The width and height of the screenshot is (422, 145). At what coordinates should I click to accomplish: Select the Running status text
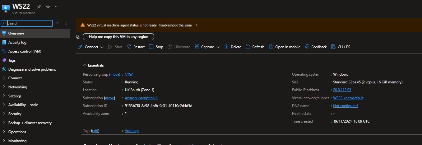(132, 82)
